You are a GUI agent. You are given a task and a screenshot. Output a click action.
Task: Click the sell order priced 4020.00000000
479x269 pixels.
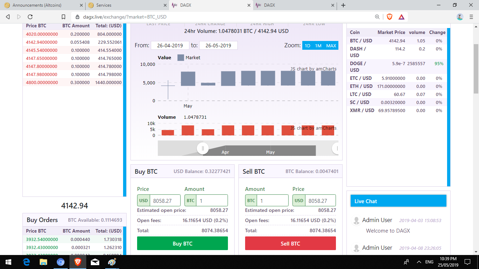[x=73, y=34]
